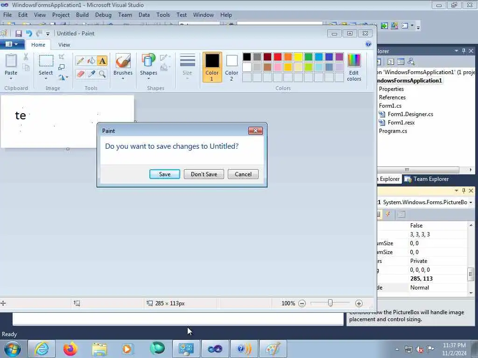Show hidden icons in system tray
Viewport: 478px width, 358px height.
click(x=397, y=349)
